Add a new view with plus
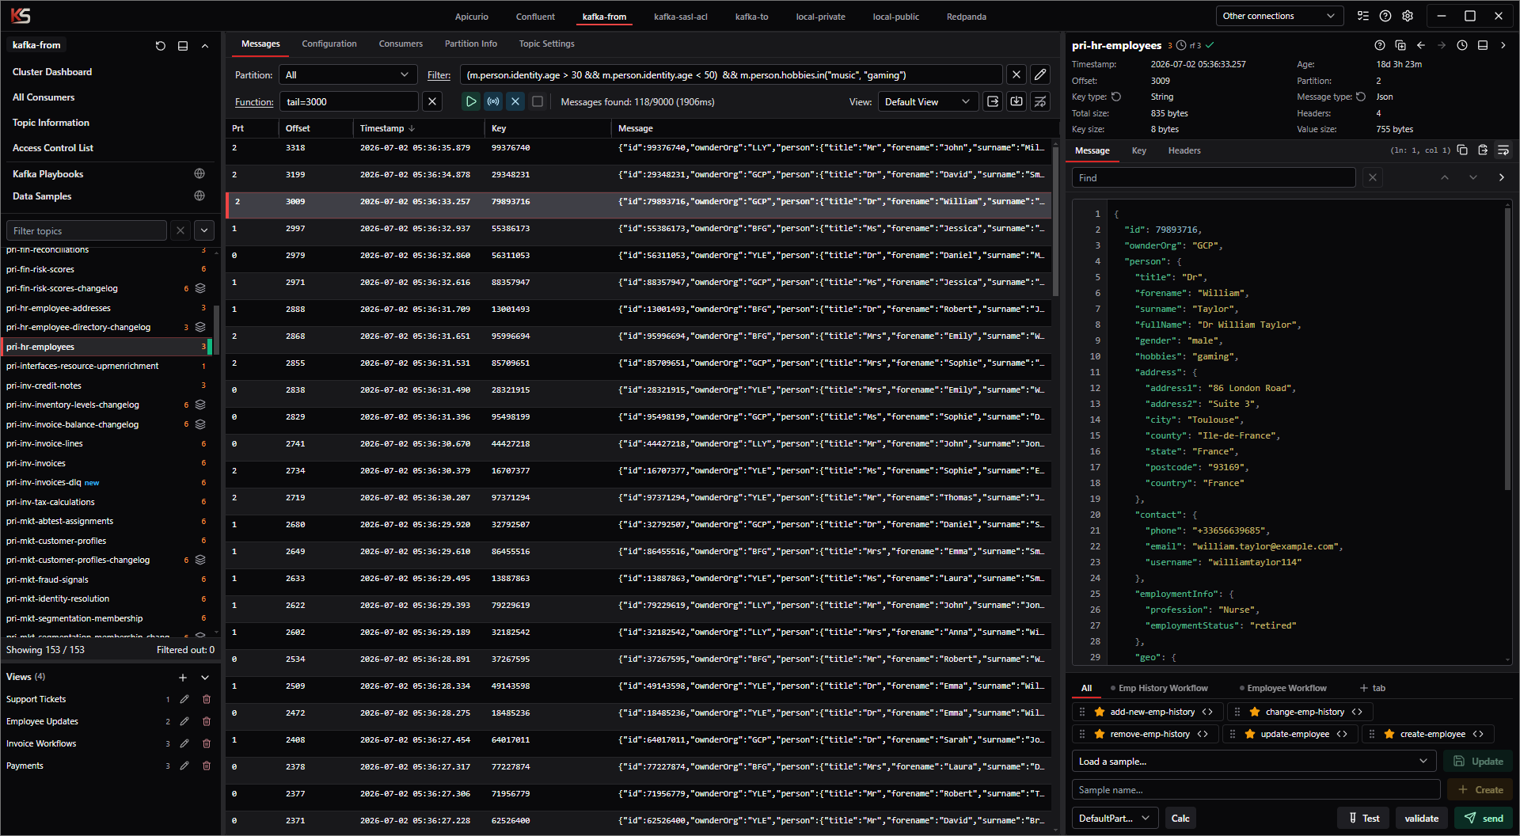This screenshot has height=836, width=1520. pyautogui.click(x=183, y=677)
